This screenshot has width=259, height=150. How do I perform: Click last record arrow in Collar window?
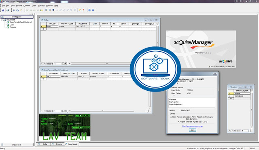click(x=66, y=64)
